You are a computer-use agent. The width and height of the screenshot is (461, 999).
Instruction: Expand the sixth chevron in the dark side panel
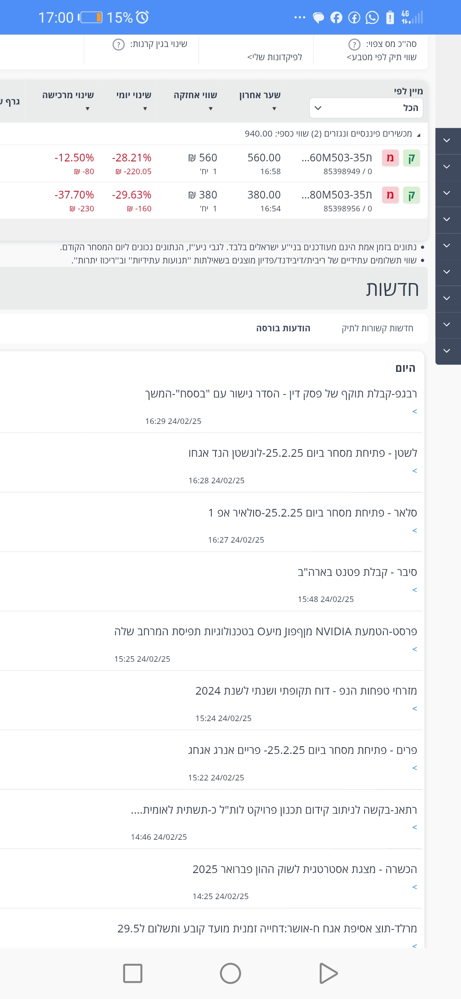coord(447,272)
